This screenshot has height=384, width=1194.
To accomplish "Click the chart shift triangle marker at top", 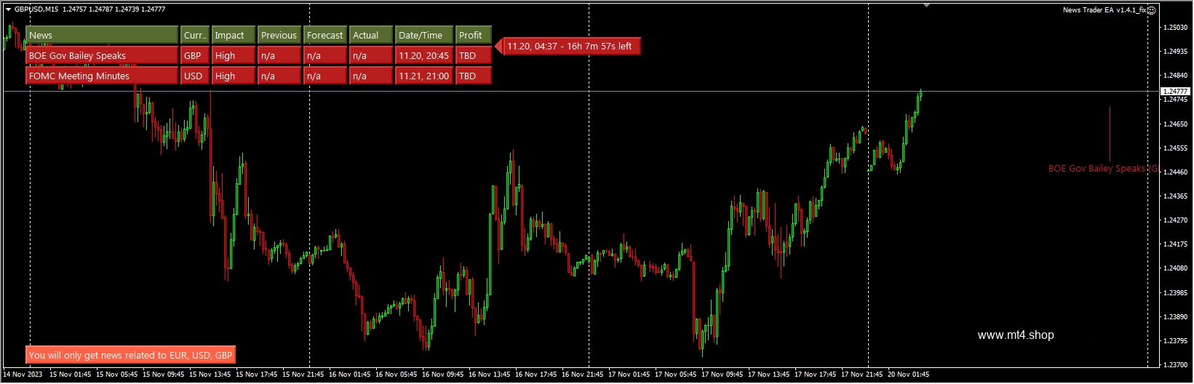I will click(x=926, y=5).
